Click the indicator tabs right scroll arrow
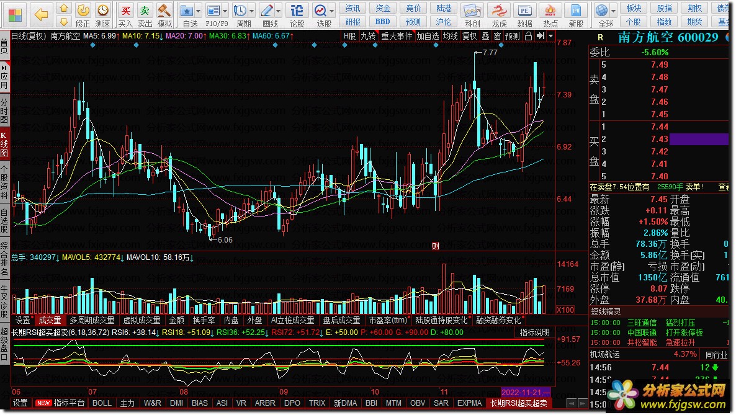736x415 pixels. coord(583,403)
